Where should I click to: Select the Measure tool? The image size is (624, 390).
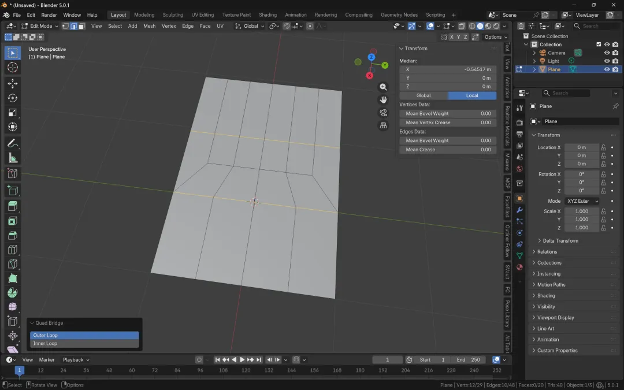tap(12, 158)
